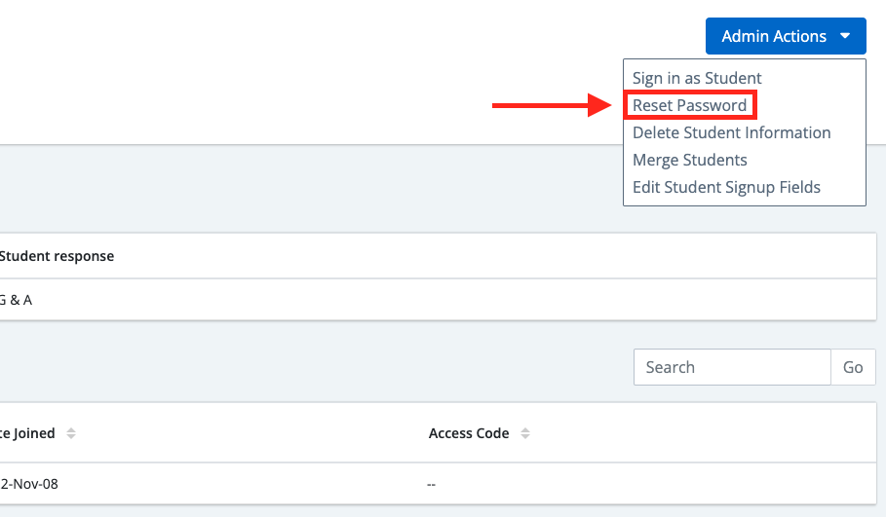Select Reset Password from the menu

coord(689,105)
